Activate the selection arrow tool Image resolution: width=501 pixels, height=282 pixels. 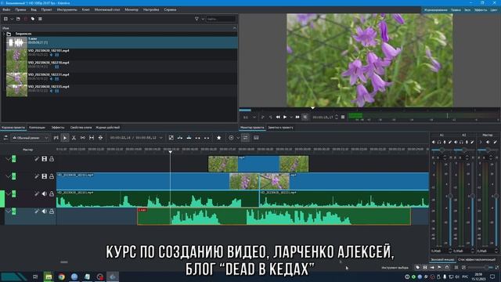coord(65,138)
